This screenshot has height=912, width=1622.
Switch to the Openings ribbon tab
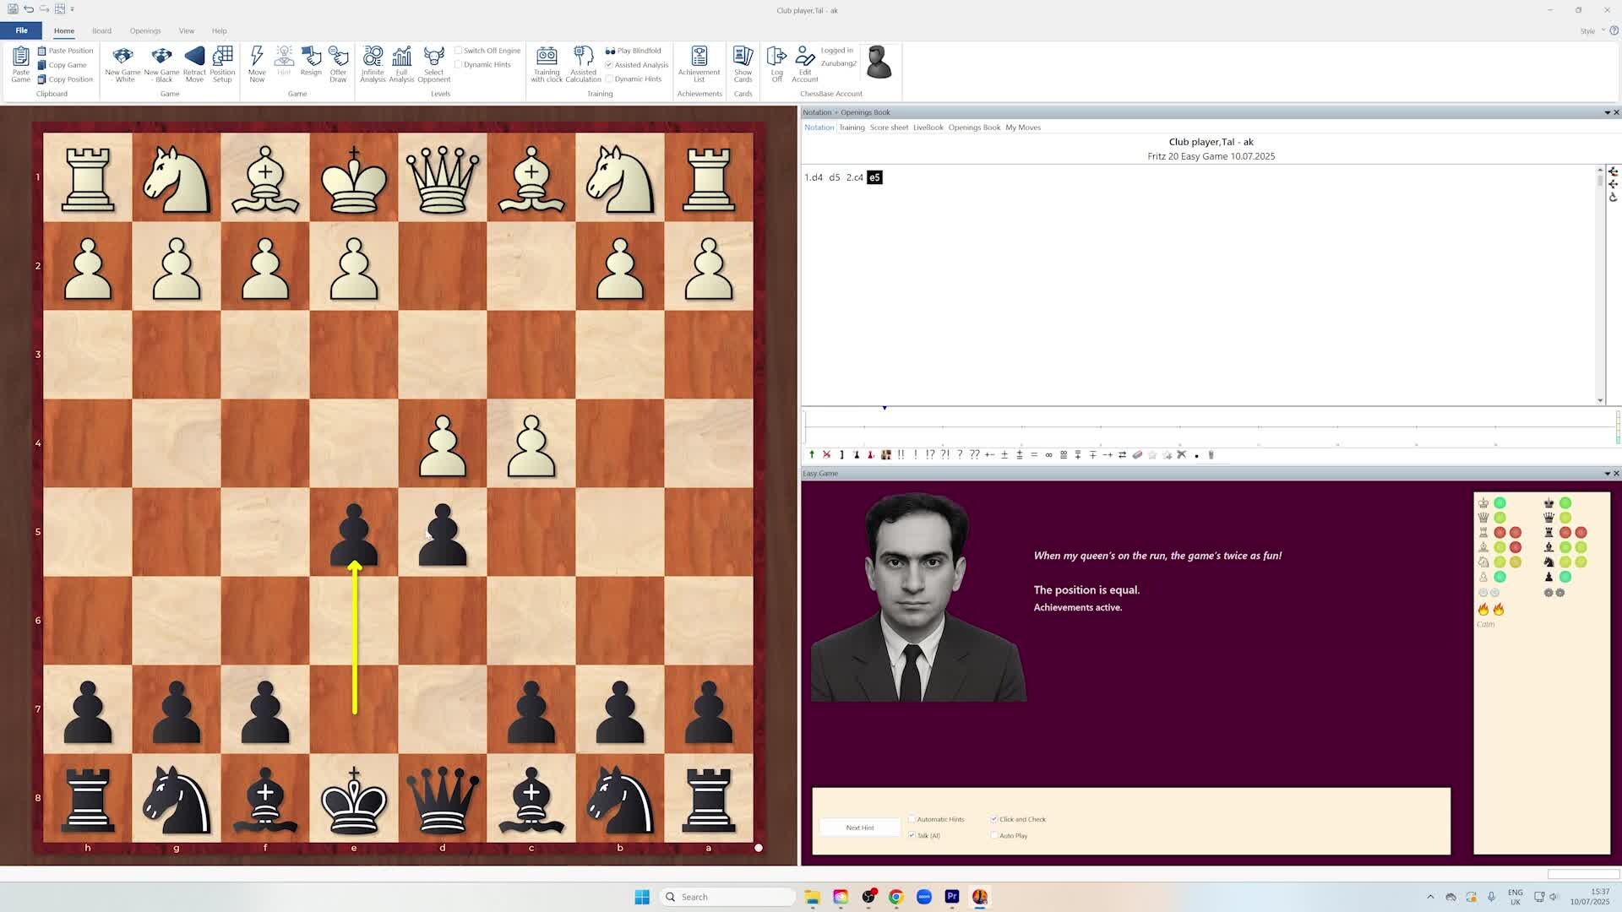145,31
